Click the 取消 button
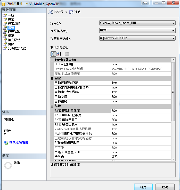The width and height of the screenshot is (180, 190). [x=165, y=187]
